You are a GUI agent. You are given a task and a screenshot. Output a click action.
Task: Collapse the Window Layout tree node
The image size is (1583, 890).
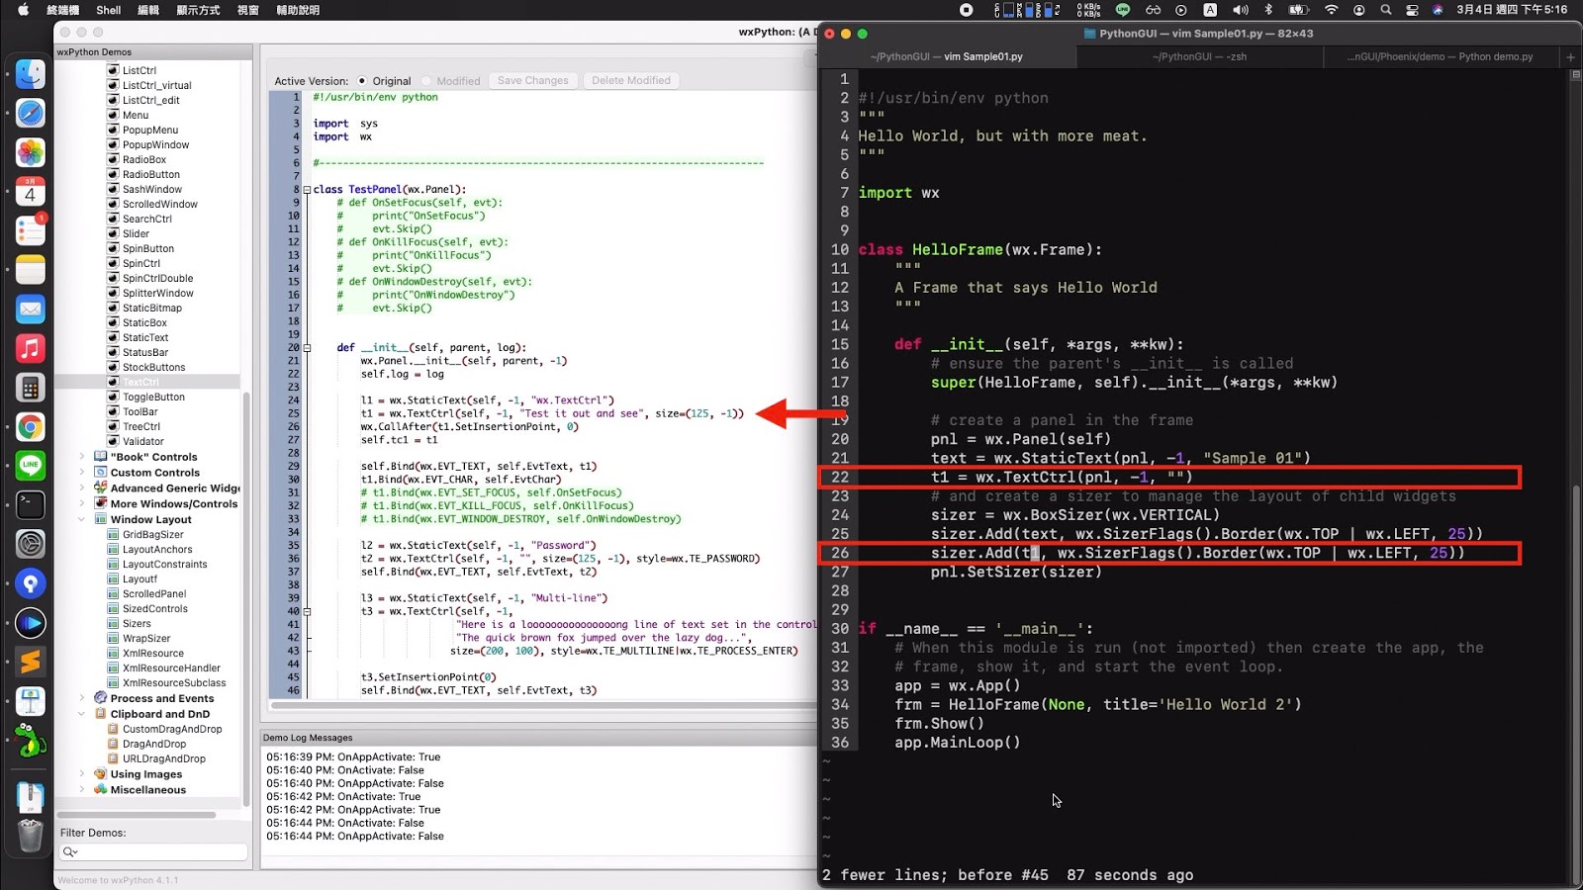coord(81,519)
